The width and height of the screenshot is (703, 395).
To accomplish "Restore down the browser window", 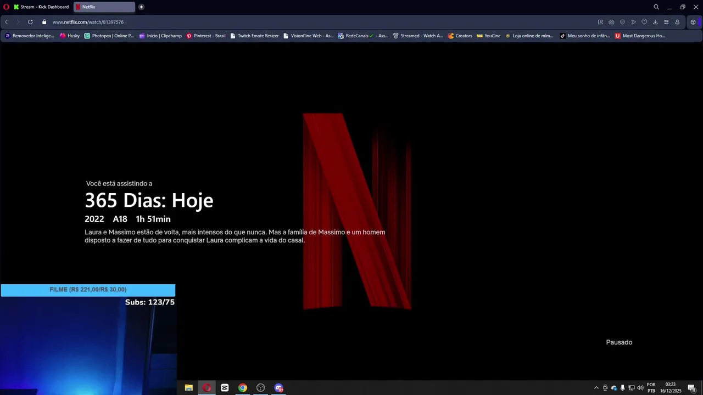I will [683, 7].
